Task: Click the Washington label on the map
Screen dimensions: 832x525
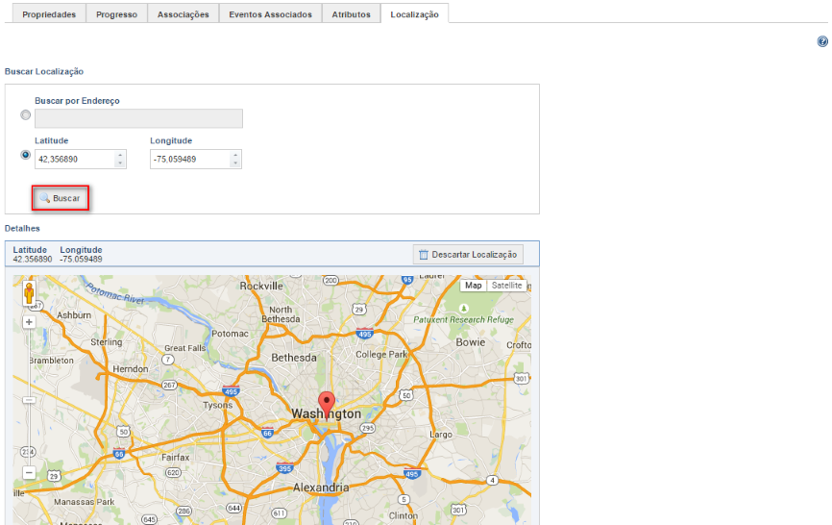Action: 326,413
